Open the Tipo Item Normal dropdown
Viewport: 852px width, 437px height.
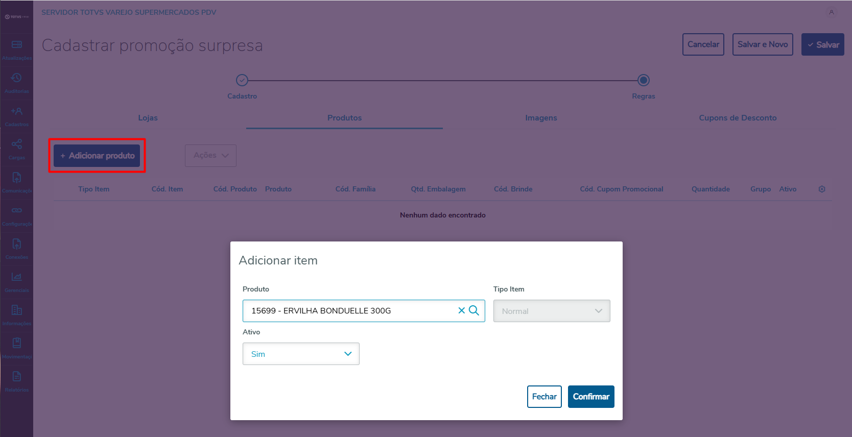tap(552, 311)
